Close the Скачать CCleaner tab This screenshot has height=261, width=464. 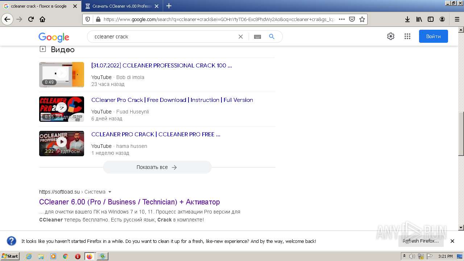pyautogui.click(x=157, y=6)
